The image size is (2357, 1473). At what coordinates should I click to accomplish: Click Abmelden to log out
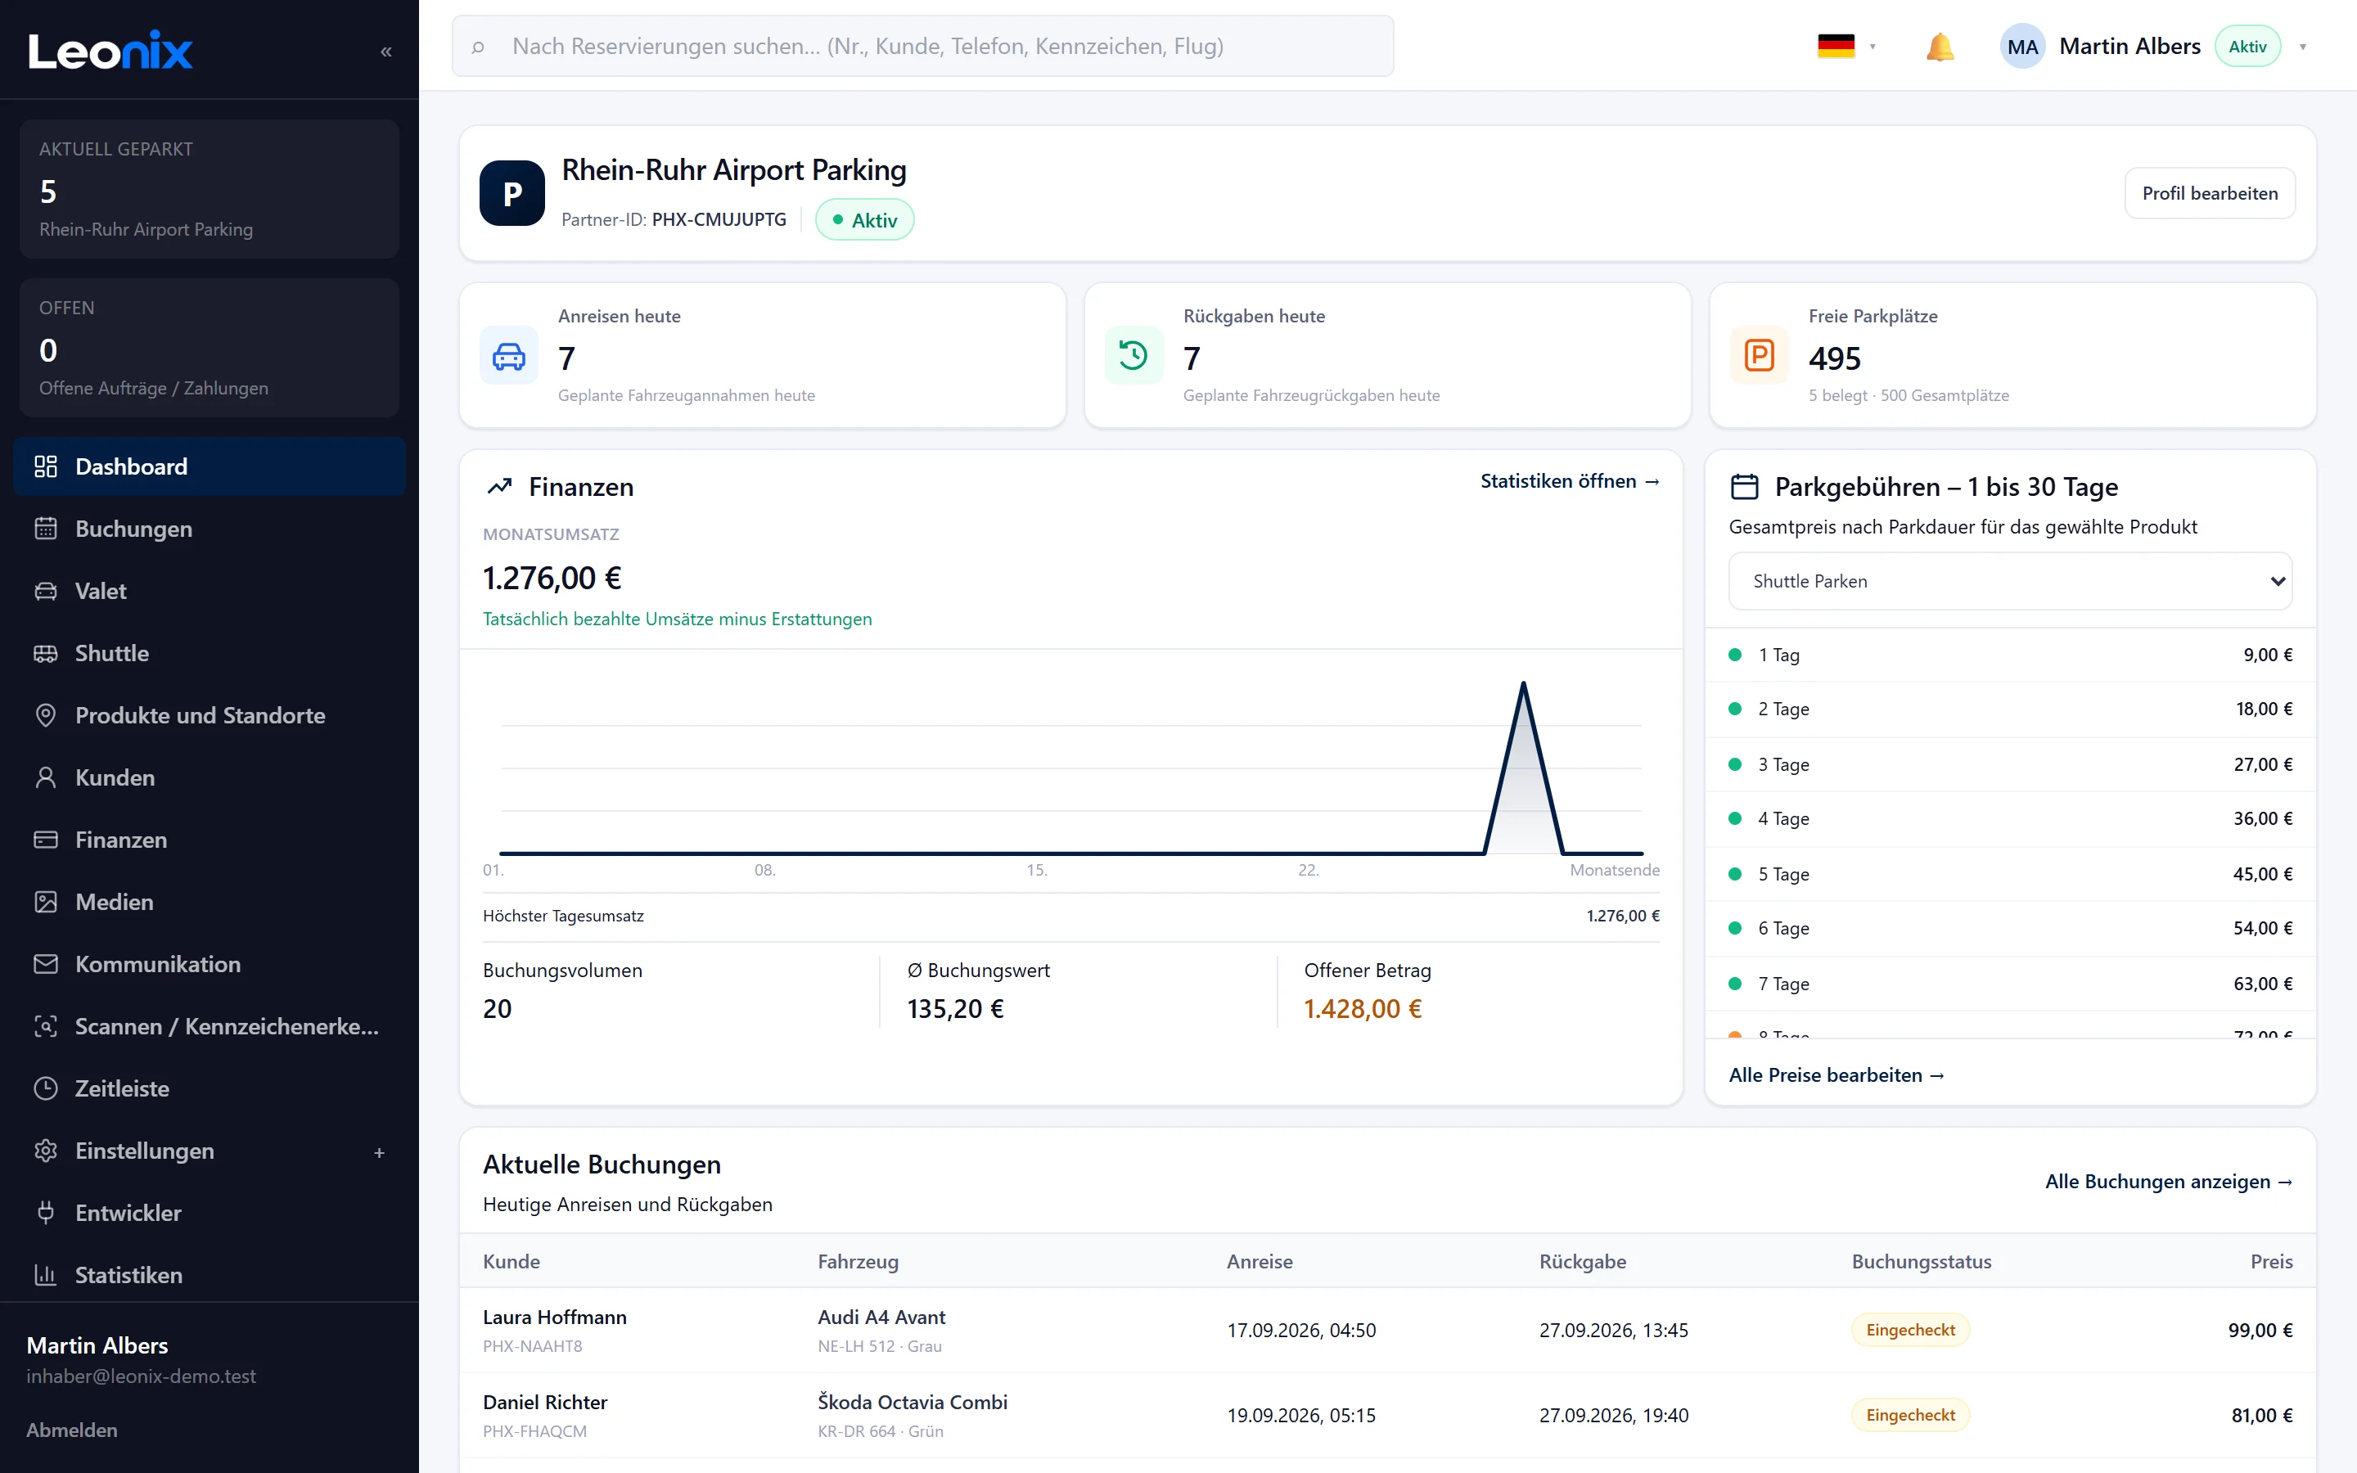point(72,1430)
